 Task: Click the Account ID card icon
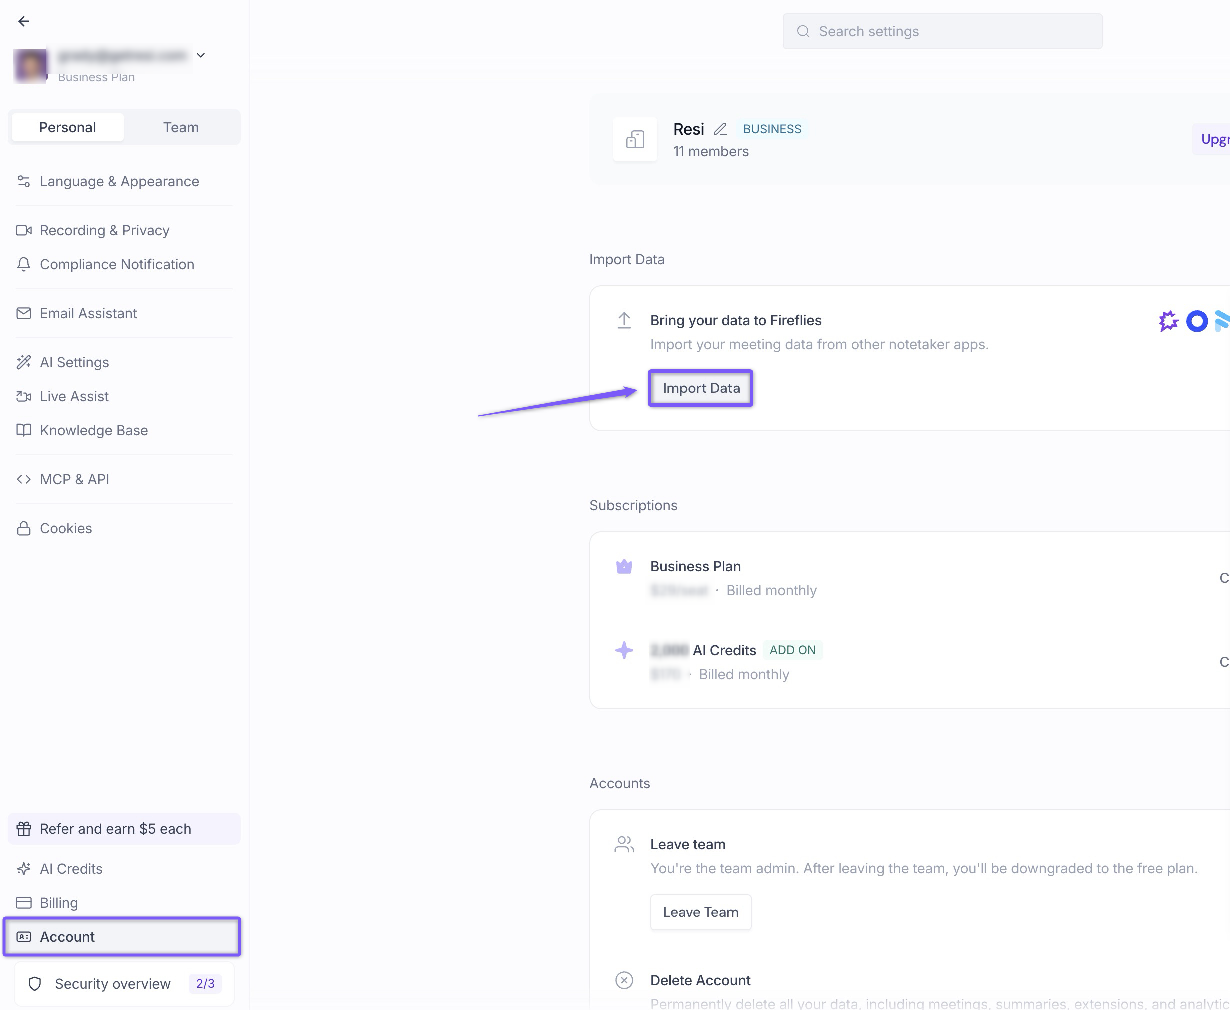24,936
